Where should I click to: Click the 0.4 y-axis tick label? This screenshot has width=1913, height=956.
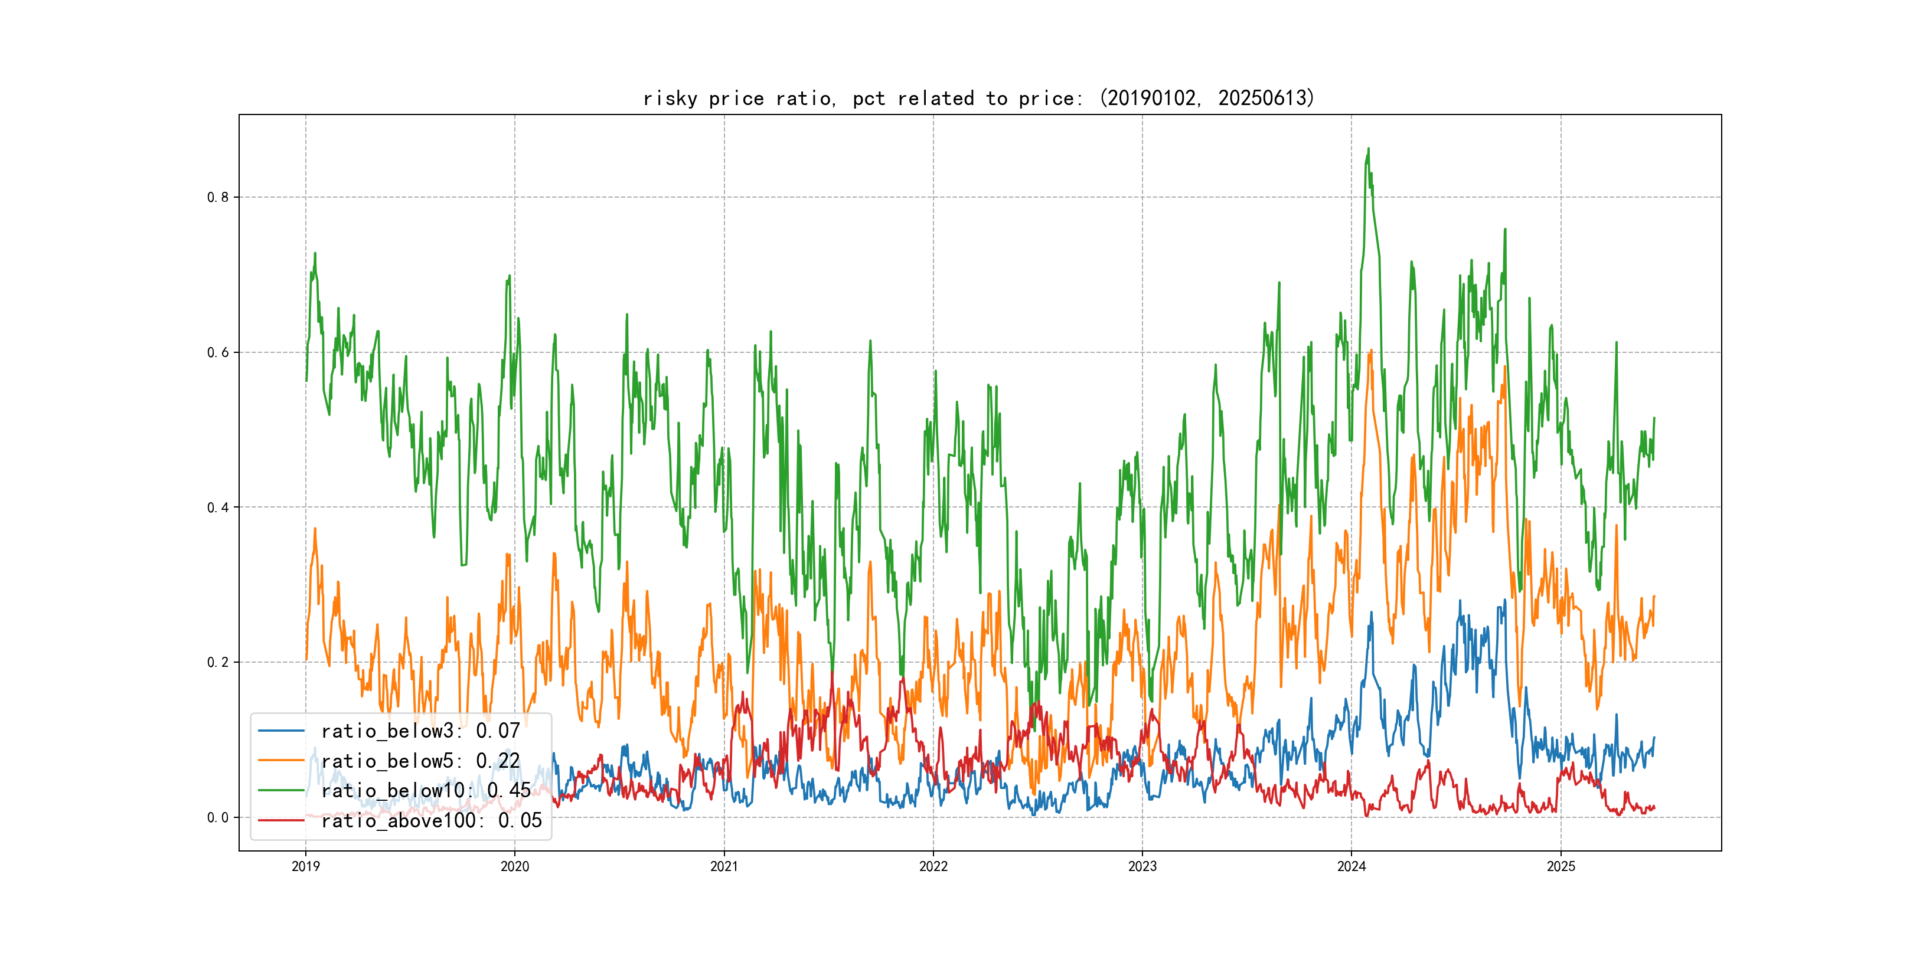[x=218, y=508]
